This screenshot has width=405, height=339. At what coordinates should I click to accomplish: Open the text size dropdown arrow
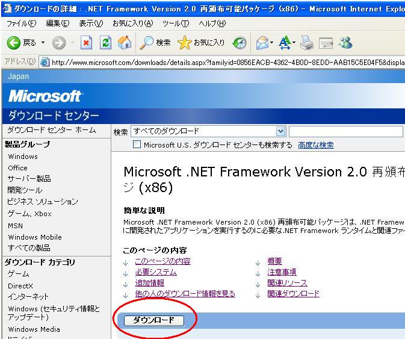(294, 42)
